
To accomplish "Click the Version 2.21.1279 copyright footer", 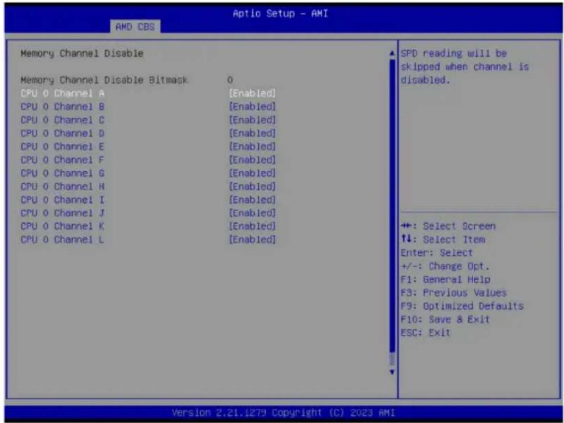I will pos(284,412).
